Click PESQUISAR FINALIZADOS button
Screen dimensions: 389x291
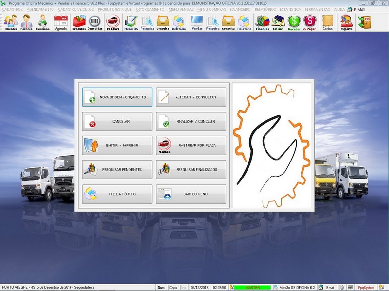click(x=191, y=169)
